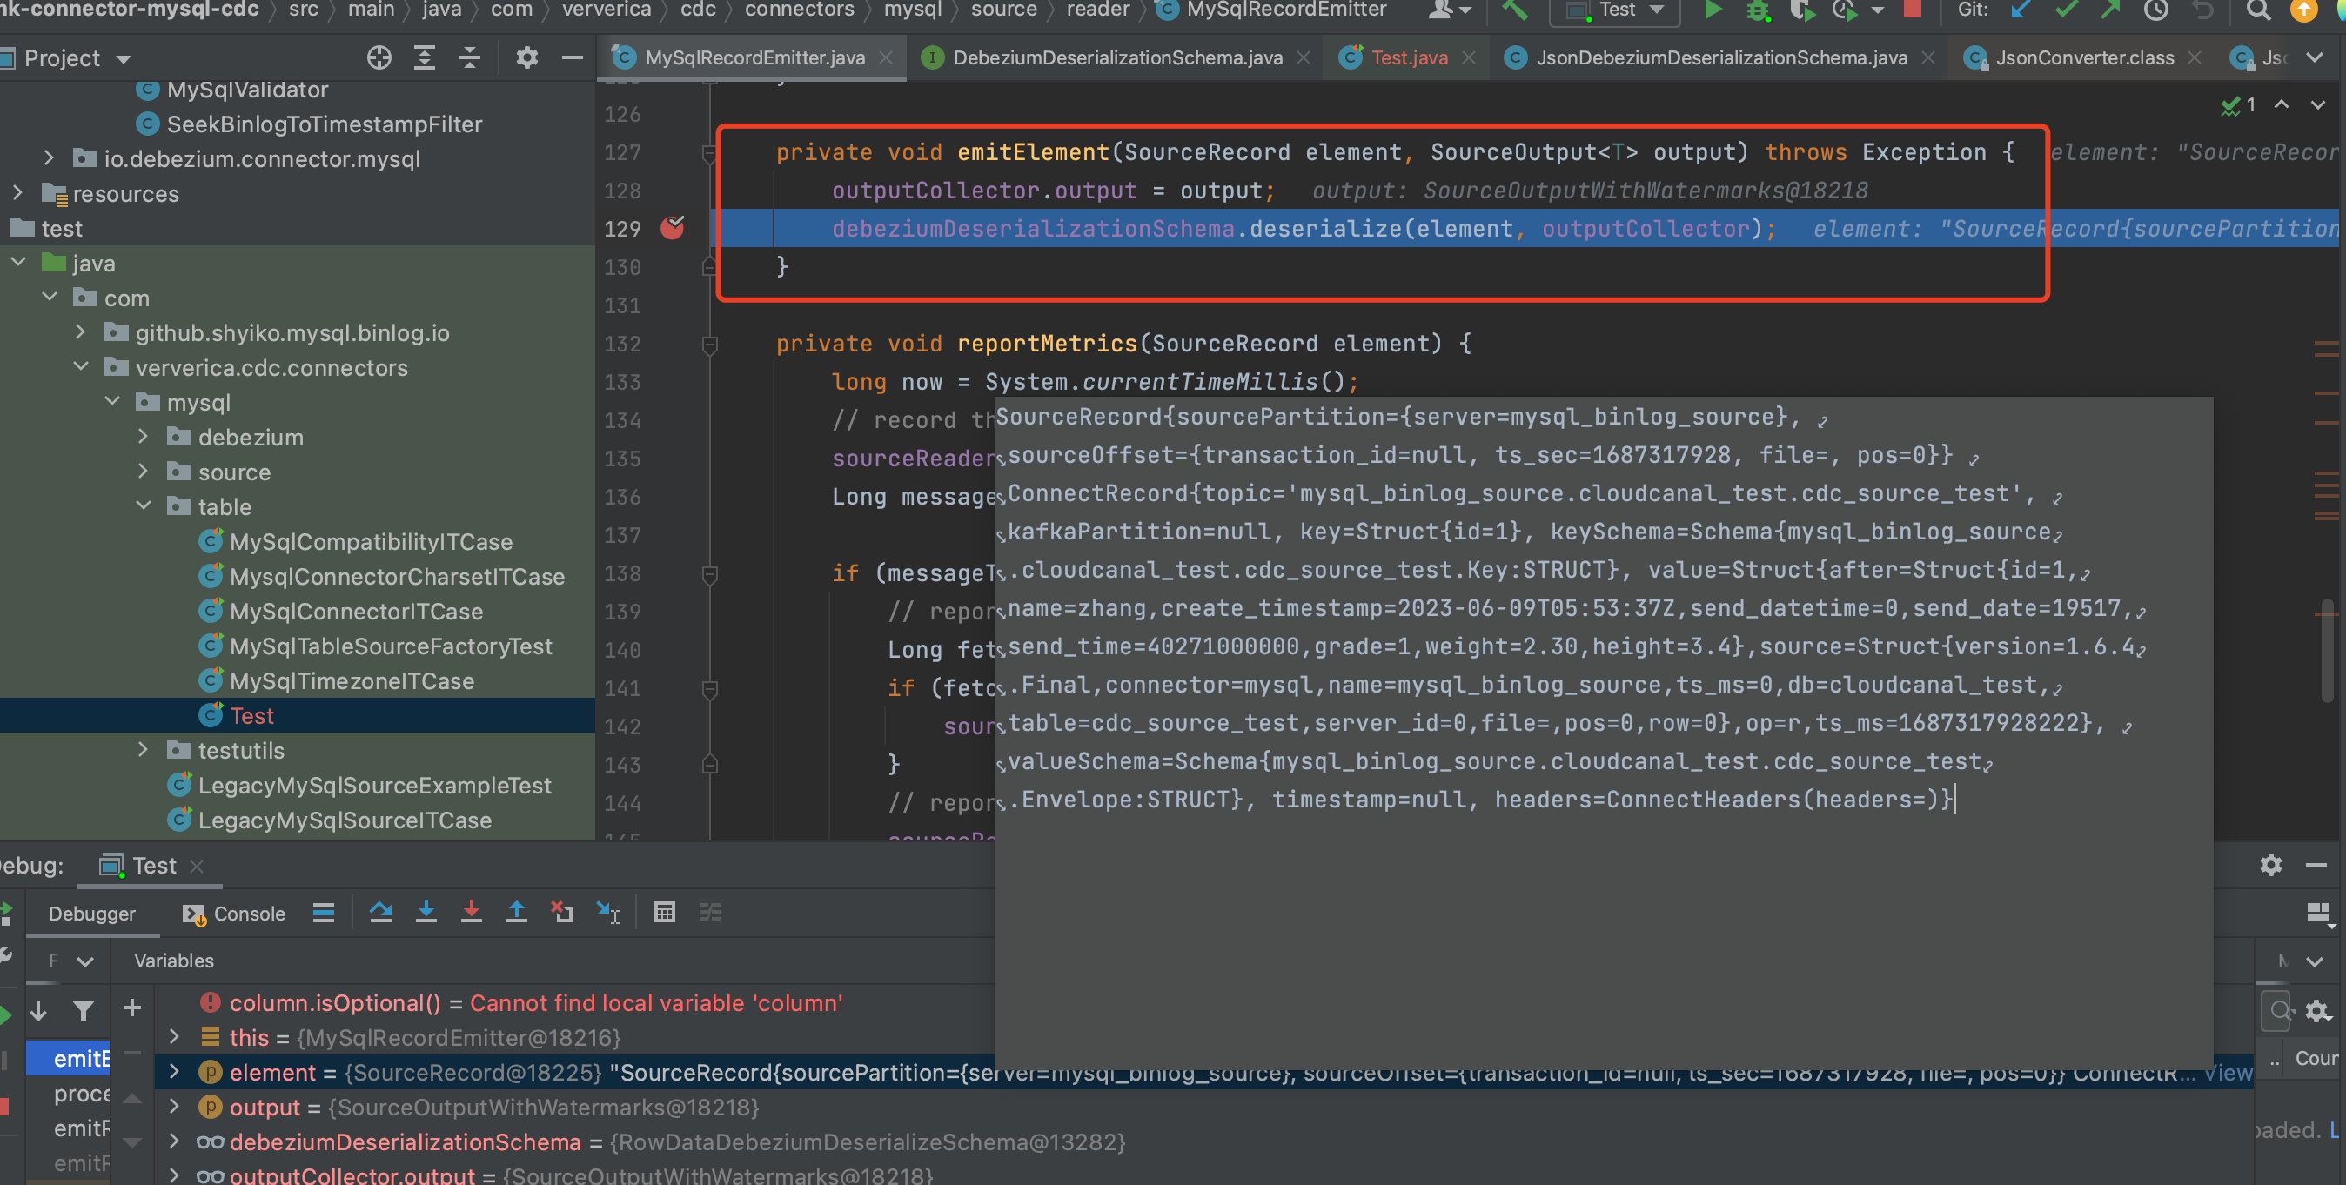Open DebeziumDeserializationSchema.java tab
This screenshot has height=1185, width=2346.
[1116, 57]
